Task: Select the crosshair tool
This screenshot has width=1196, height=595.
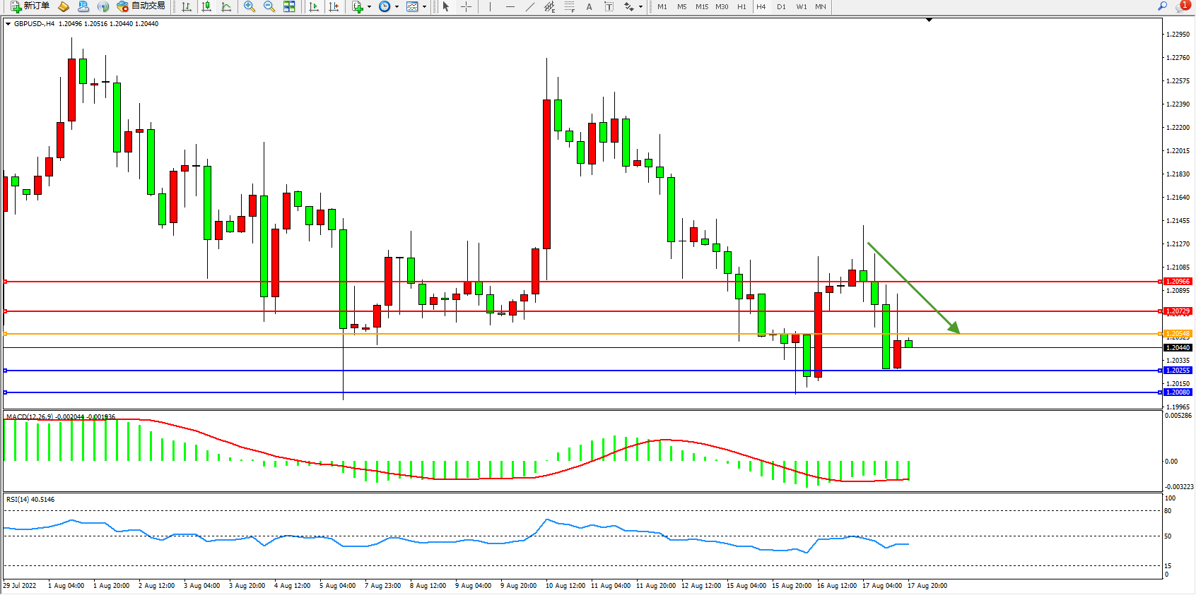Action: (467, 6)
